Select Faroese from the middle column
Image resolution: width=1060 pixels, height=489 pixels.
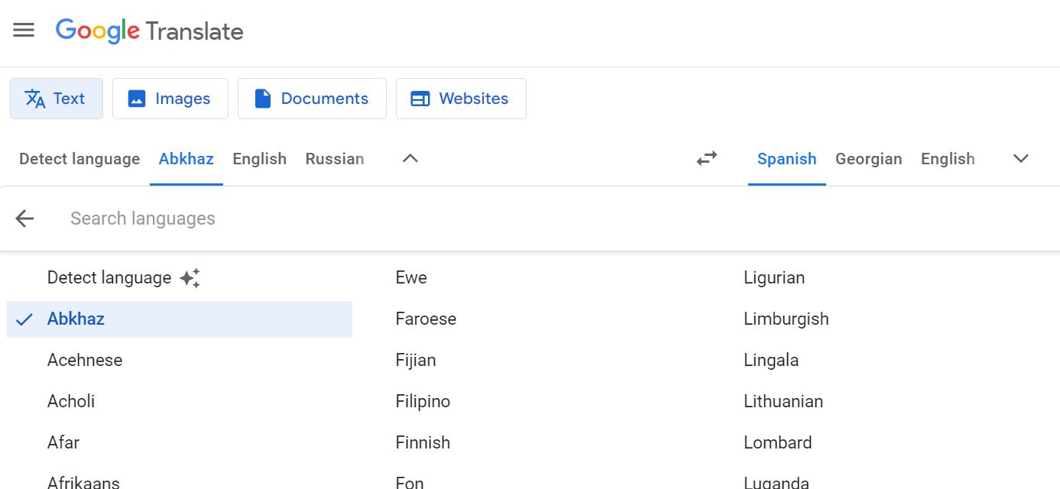point(426,319)
